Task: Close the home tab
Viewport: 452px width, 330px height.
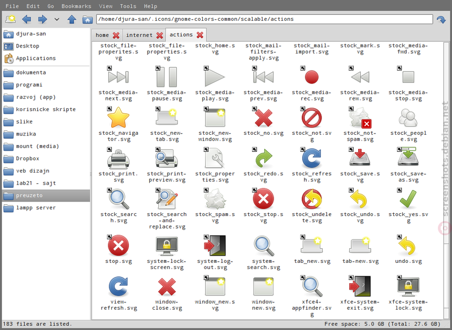Action: click(x=116, y=36)
